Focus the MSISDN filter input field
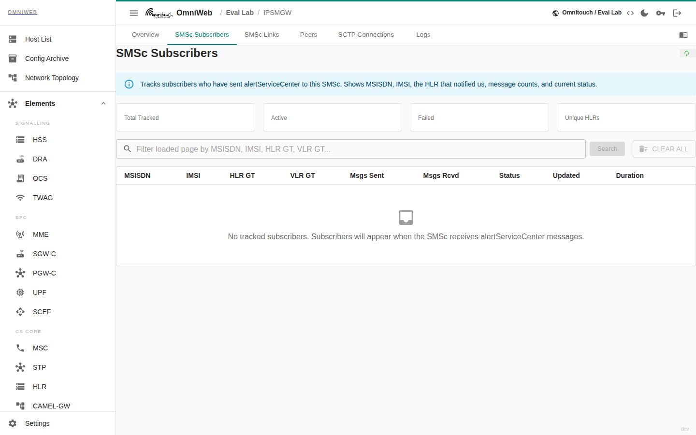 (351, 149)
